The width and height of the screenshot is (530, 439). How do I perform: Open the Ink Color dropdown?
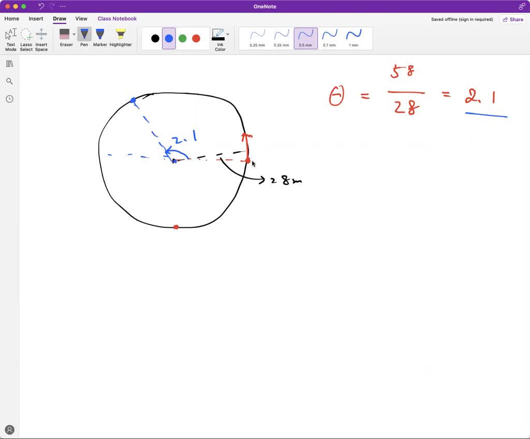tap(228, 35)
